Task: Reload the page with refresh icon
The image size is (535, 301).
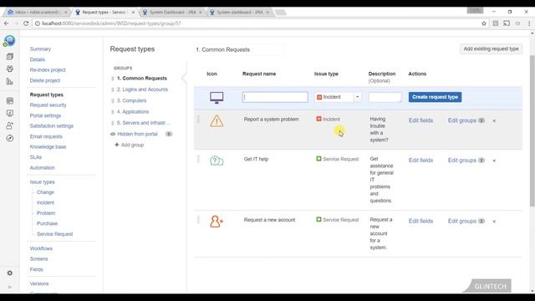Action: point(26,23)
